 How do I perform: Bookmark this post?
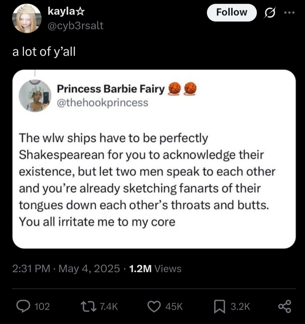[x=219, y=306]
